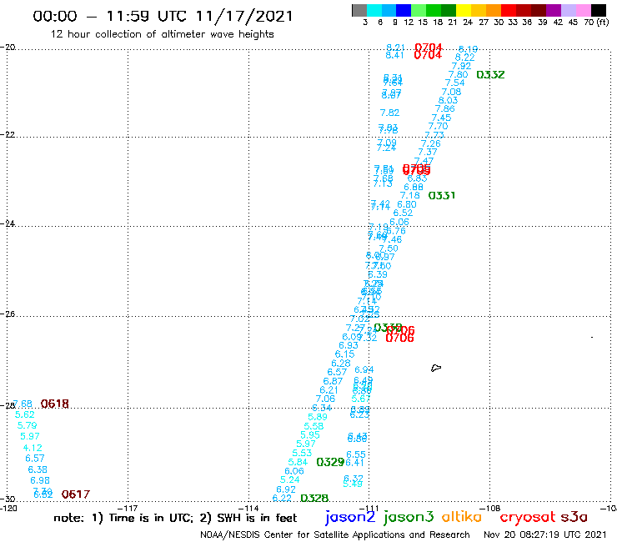The image size is (617, 542).
Task: Click the wave height value '7.45'
Action: 441,118
